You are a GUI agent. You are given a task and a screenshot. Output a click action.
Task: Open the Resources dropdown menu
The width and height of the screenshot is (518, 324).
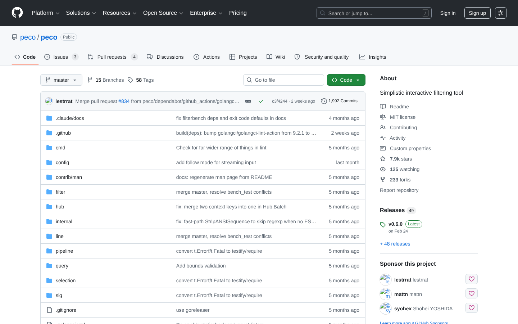pos(120,13)
